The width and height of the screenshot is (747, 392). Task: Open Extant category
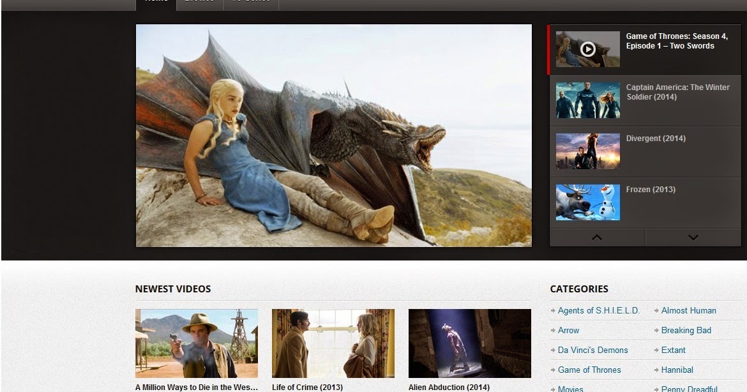pos(673,350)
